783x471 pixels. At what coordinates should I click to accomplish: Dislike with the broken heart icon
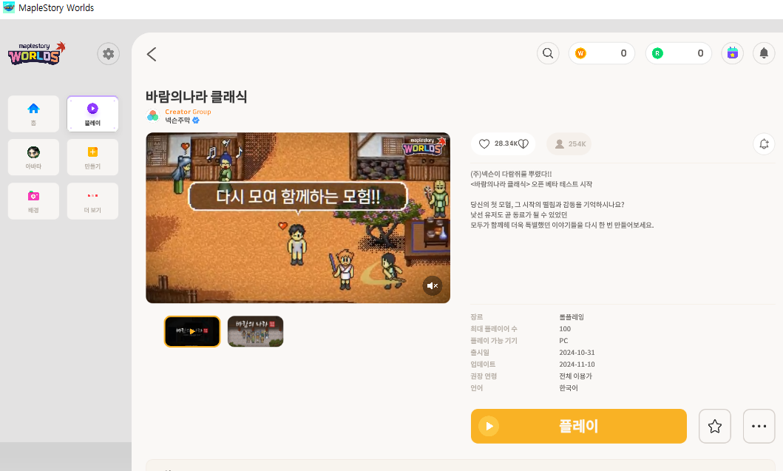click(523, 144)
